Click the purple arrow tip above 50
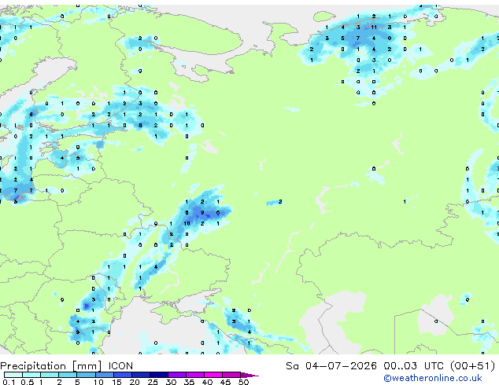 249,375
